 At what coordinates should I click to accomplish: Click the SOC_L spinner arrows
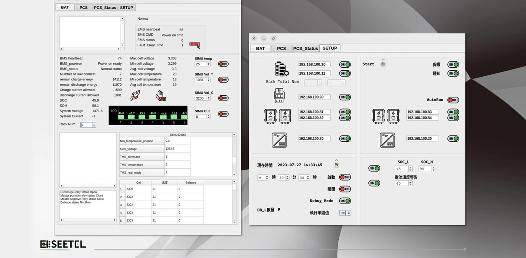410,169
